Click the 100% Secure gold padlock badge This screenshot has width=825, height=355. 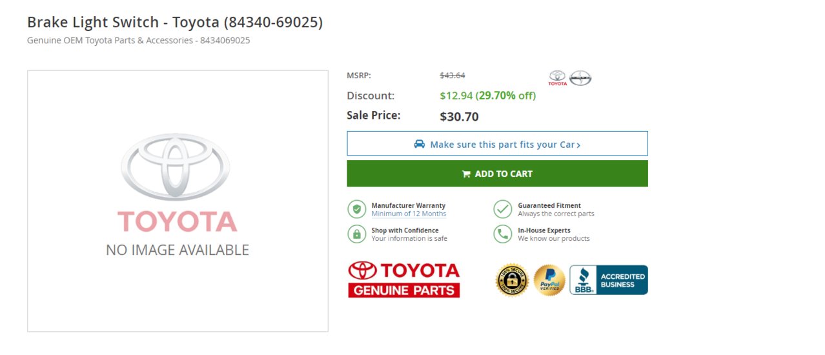[512, 279]
